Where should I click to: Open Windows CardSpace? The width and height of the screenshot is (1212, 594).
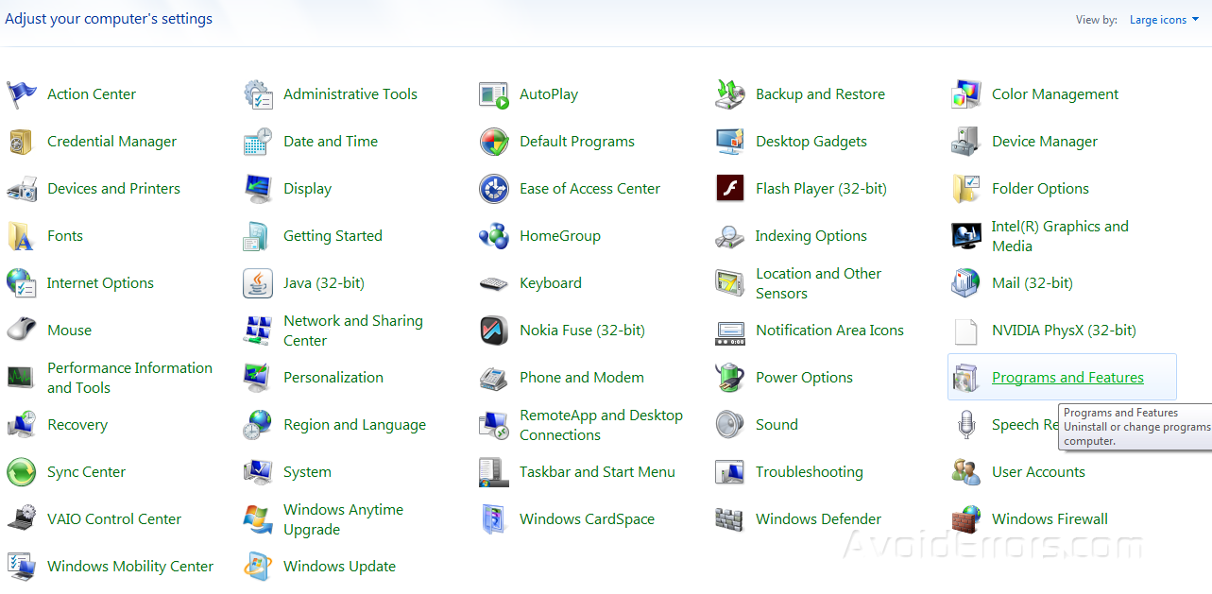pos(587,518)
